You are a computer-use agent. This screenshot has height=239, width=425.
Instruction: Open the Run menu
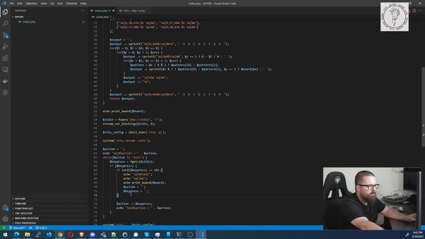60,3
